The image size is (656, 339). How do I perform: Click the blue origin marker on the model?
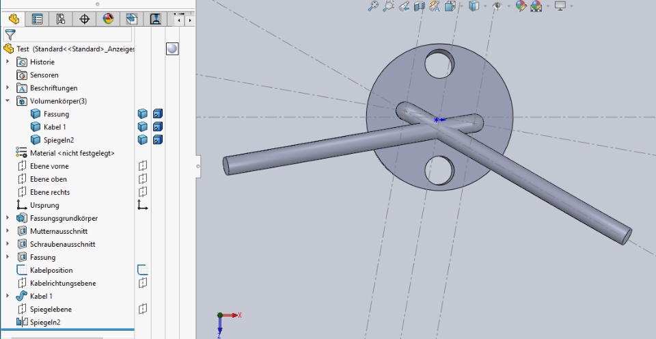tap(439, 120)
